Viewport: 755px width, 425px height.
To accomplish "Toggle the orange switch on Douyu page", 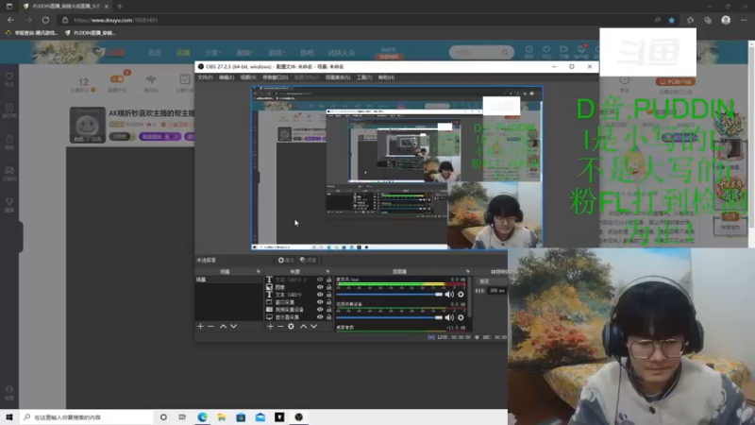I will coord(117,78).
